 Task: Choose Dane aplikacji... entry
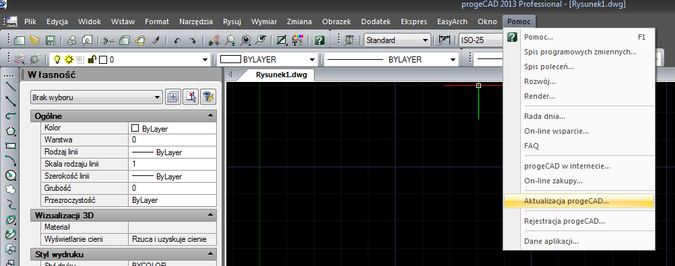coord(579,242)
